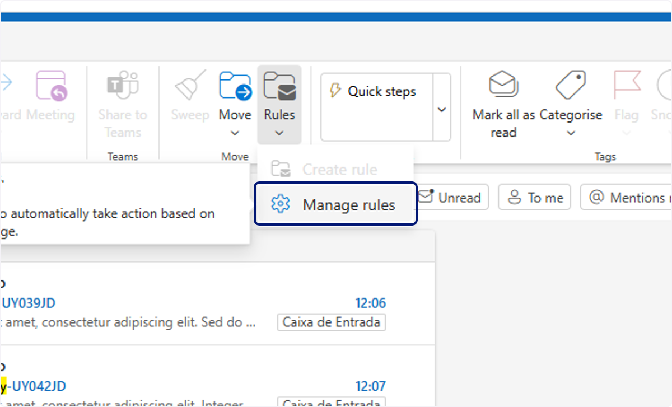Select Manage rules from menu
This screenshot has height=407, width=672.
point(336,204)
